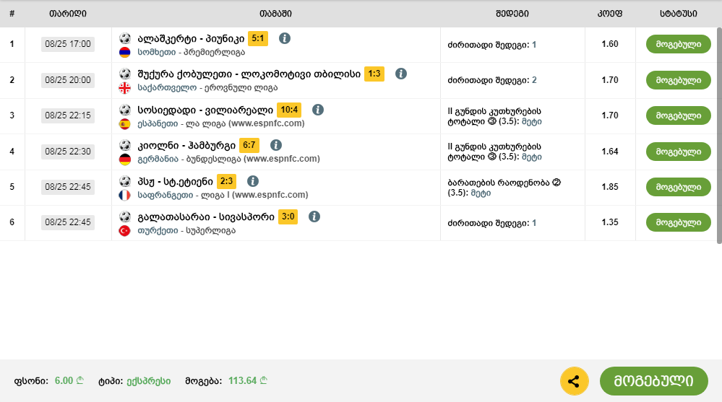
Task: Click Germany flag icon beside გერმანია
Action: click(125, 160)
